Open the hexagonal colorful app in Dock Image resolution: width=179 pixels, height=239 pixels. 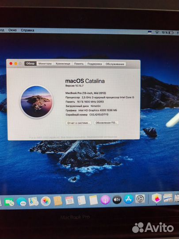pyautogui.click(x=156, y=198)
